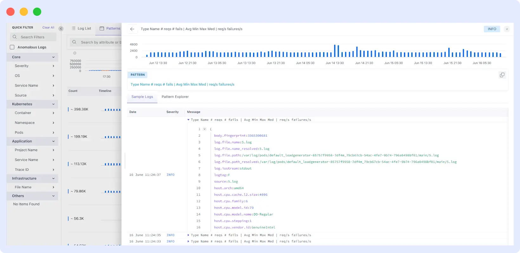Expand the Project Name filter
The height and width of the screenshot is (253, 520).
(x=53, y=150)
